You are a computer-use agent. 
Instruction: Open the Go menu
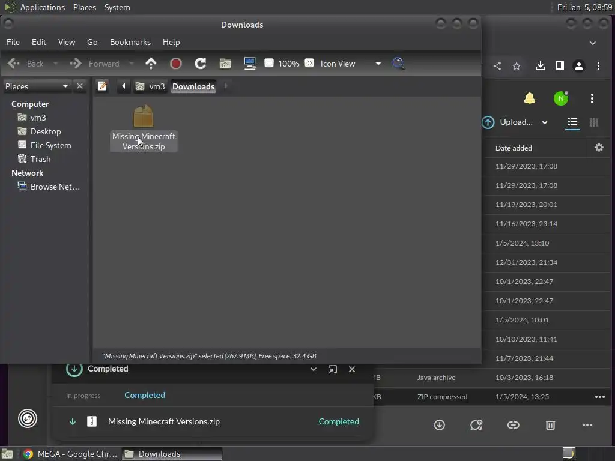(x=92, y=42)
